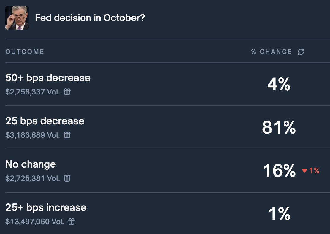This screenshot has width=330, height=234.
Task: Click the red down 1% change indicator
Action: click(311, 171)
